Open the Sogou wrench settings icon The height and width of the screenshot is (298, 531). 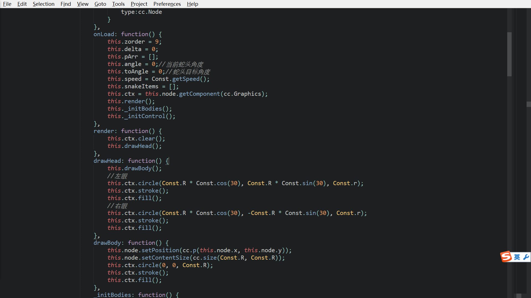[x=526, y=257]
